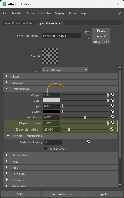Click the Dispersion Abbe value field
124x198 pixels.
(x=52, y=129)
